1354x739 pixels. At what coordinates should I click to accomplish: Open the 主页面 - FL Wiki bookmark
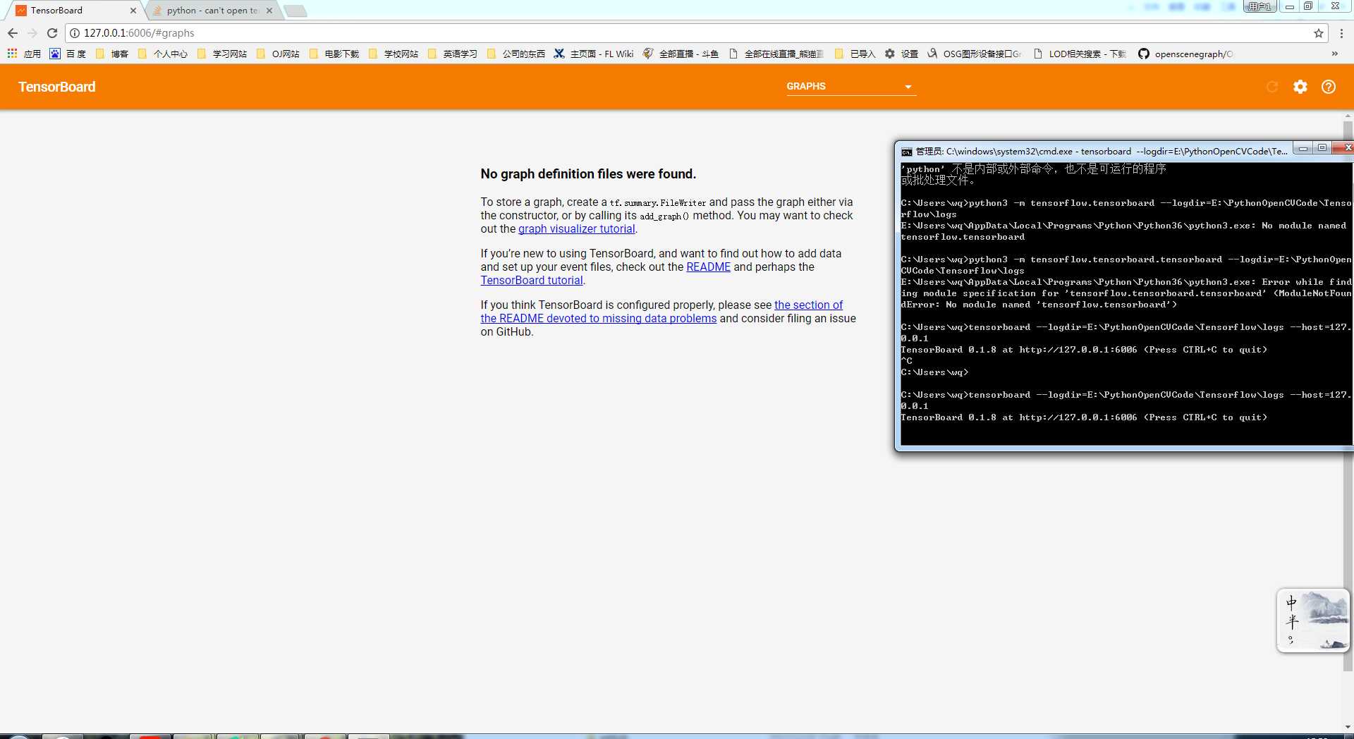tap(593, 54)
